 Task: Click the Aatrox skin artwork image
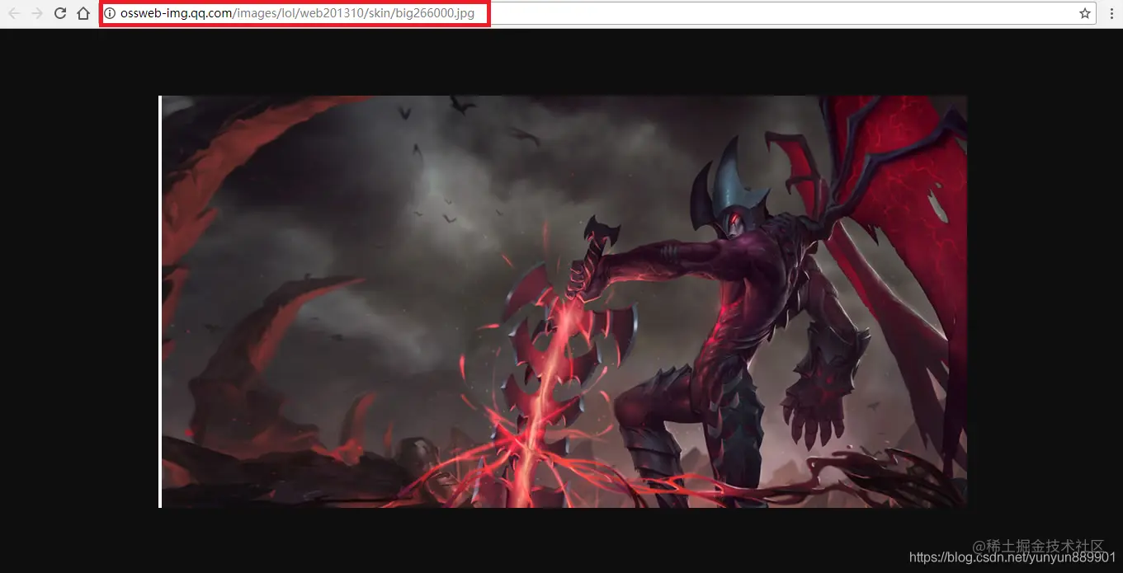[x=563, y=302]
